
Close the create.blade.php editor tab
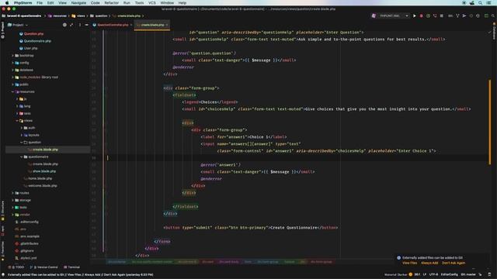click(x=167, y=25)
